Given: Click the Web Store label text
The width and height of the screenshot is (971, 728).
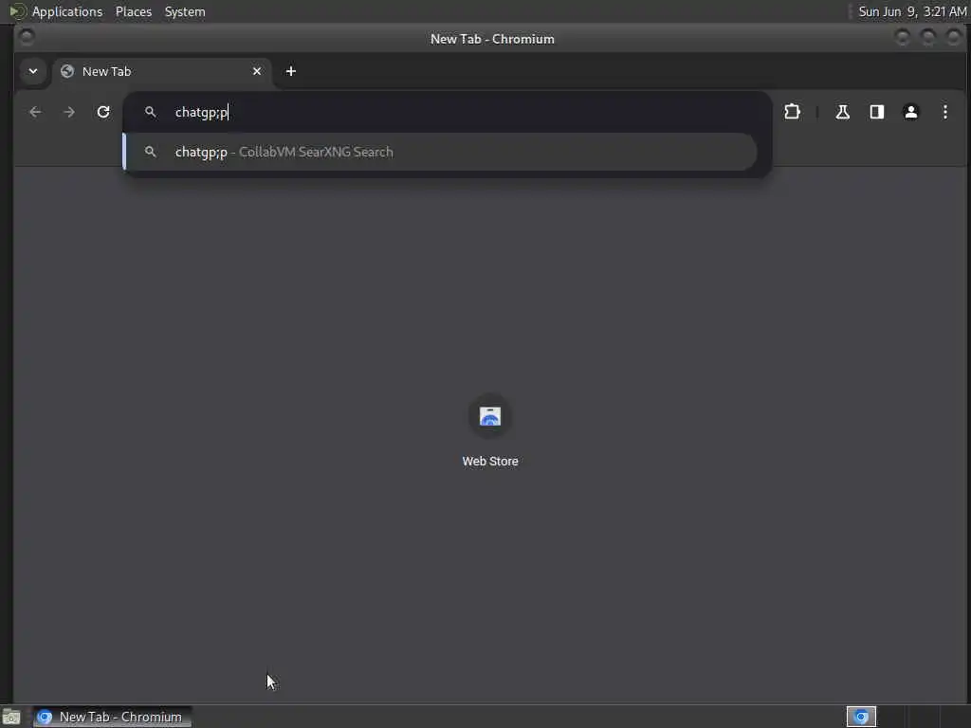Looking at the screenshot, I should coord(490,462).
